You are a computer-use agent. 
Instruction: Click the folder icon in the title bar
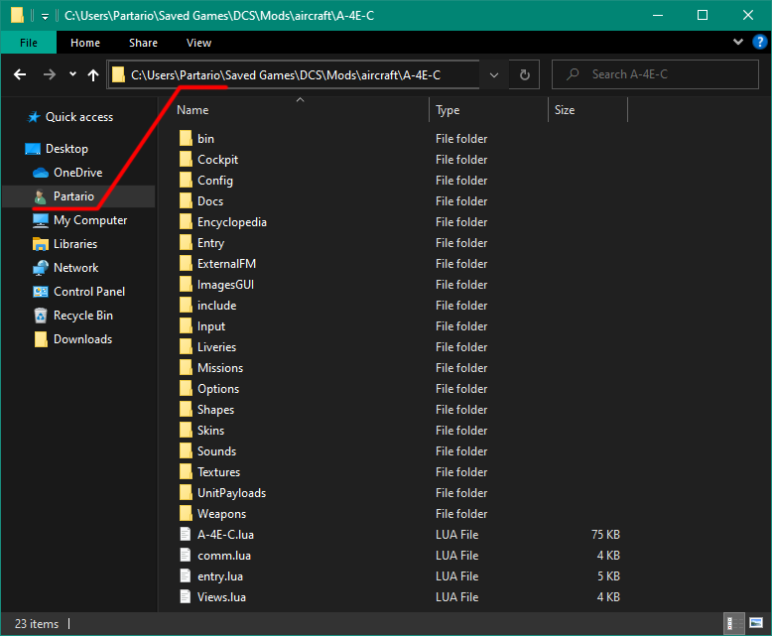click(x=17, y=15)
